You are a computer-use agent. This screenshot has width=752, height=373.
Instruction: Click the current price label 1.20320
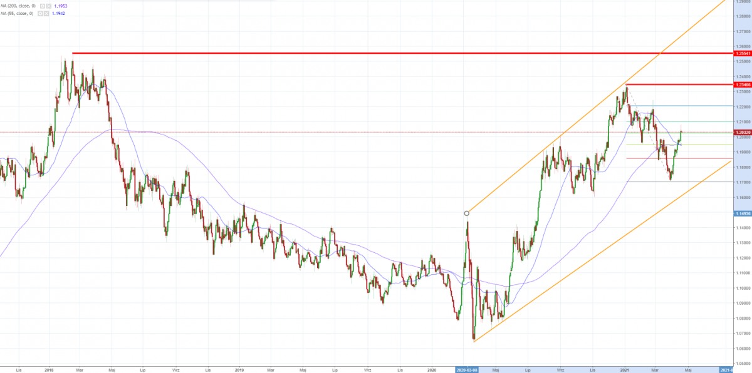[x=742, y=133]
